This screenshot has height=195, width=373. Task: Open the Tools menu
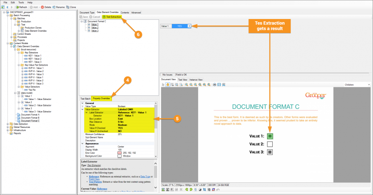[x=21, y=2]
